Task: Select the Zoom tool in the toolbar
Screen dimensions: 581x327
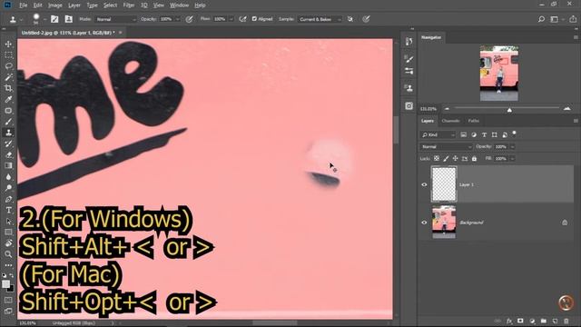Action: (8, 254)
